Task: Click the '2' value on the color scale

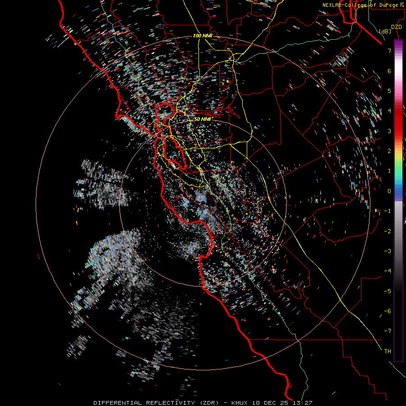Action: 389,151
